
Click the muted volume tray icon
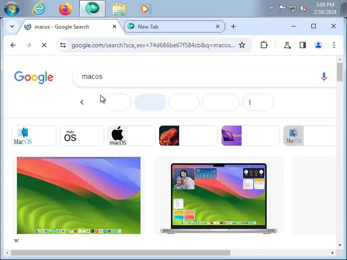point(303,9)
